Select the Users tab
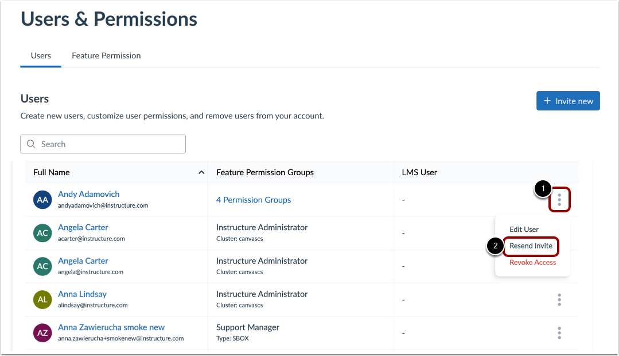Screen dimensions: 619x356 coord(41,56)
